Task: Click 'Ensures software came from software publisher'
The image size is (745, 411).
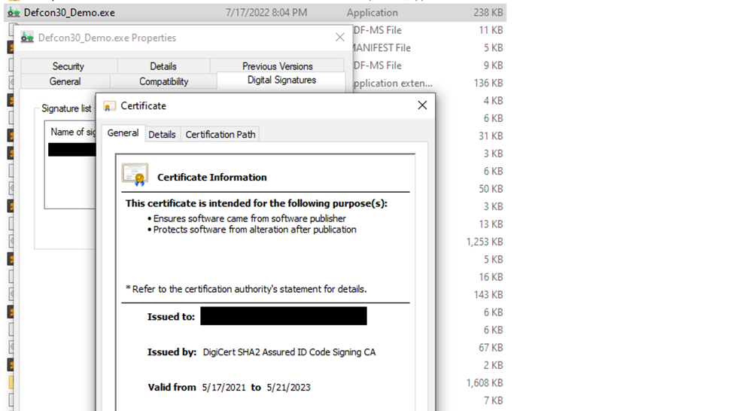Action: pos(249,218)
